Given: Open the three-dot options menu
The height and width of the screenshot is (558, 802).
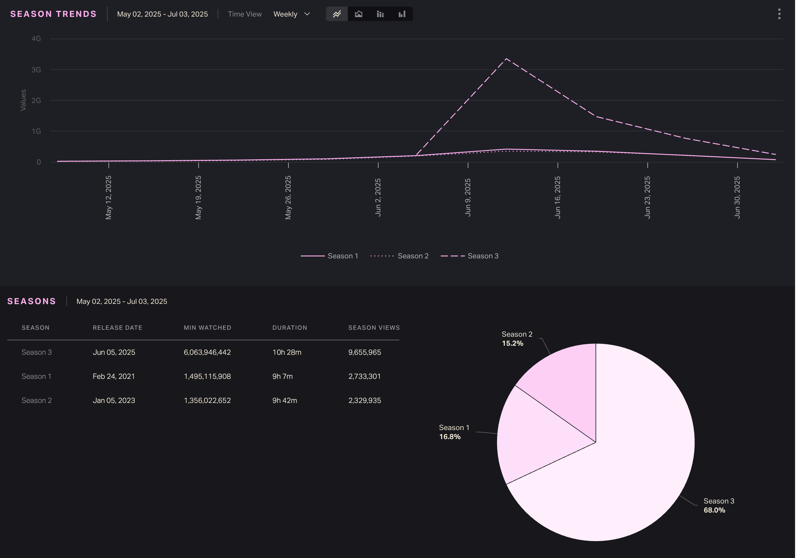Looking at the screenshot, I should (779, 14).
